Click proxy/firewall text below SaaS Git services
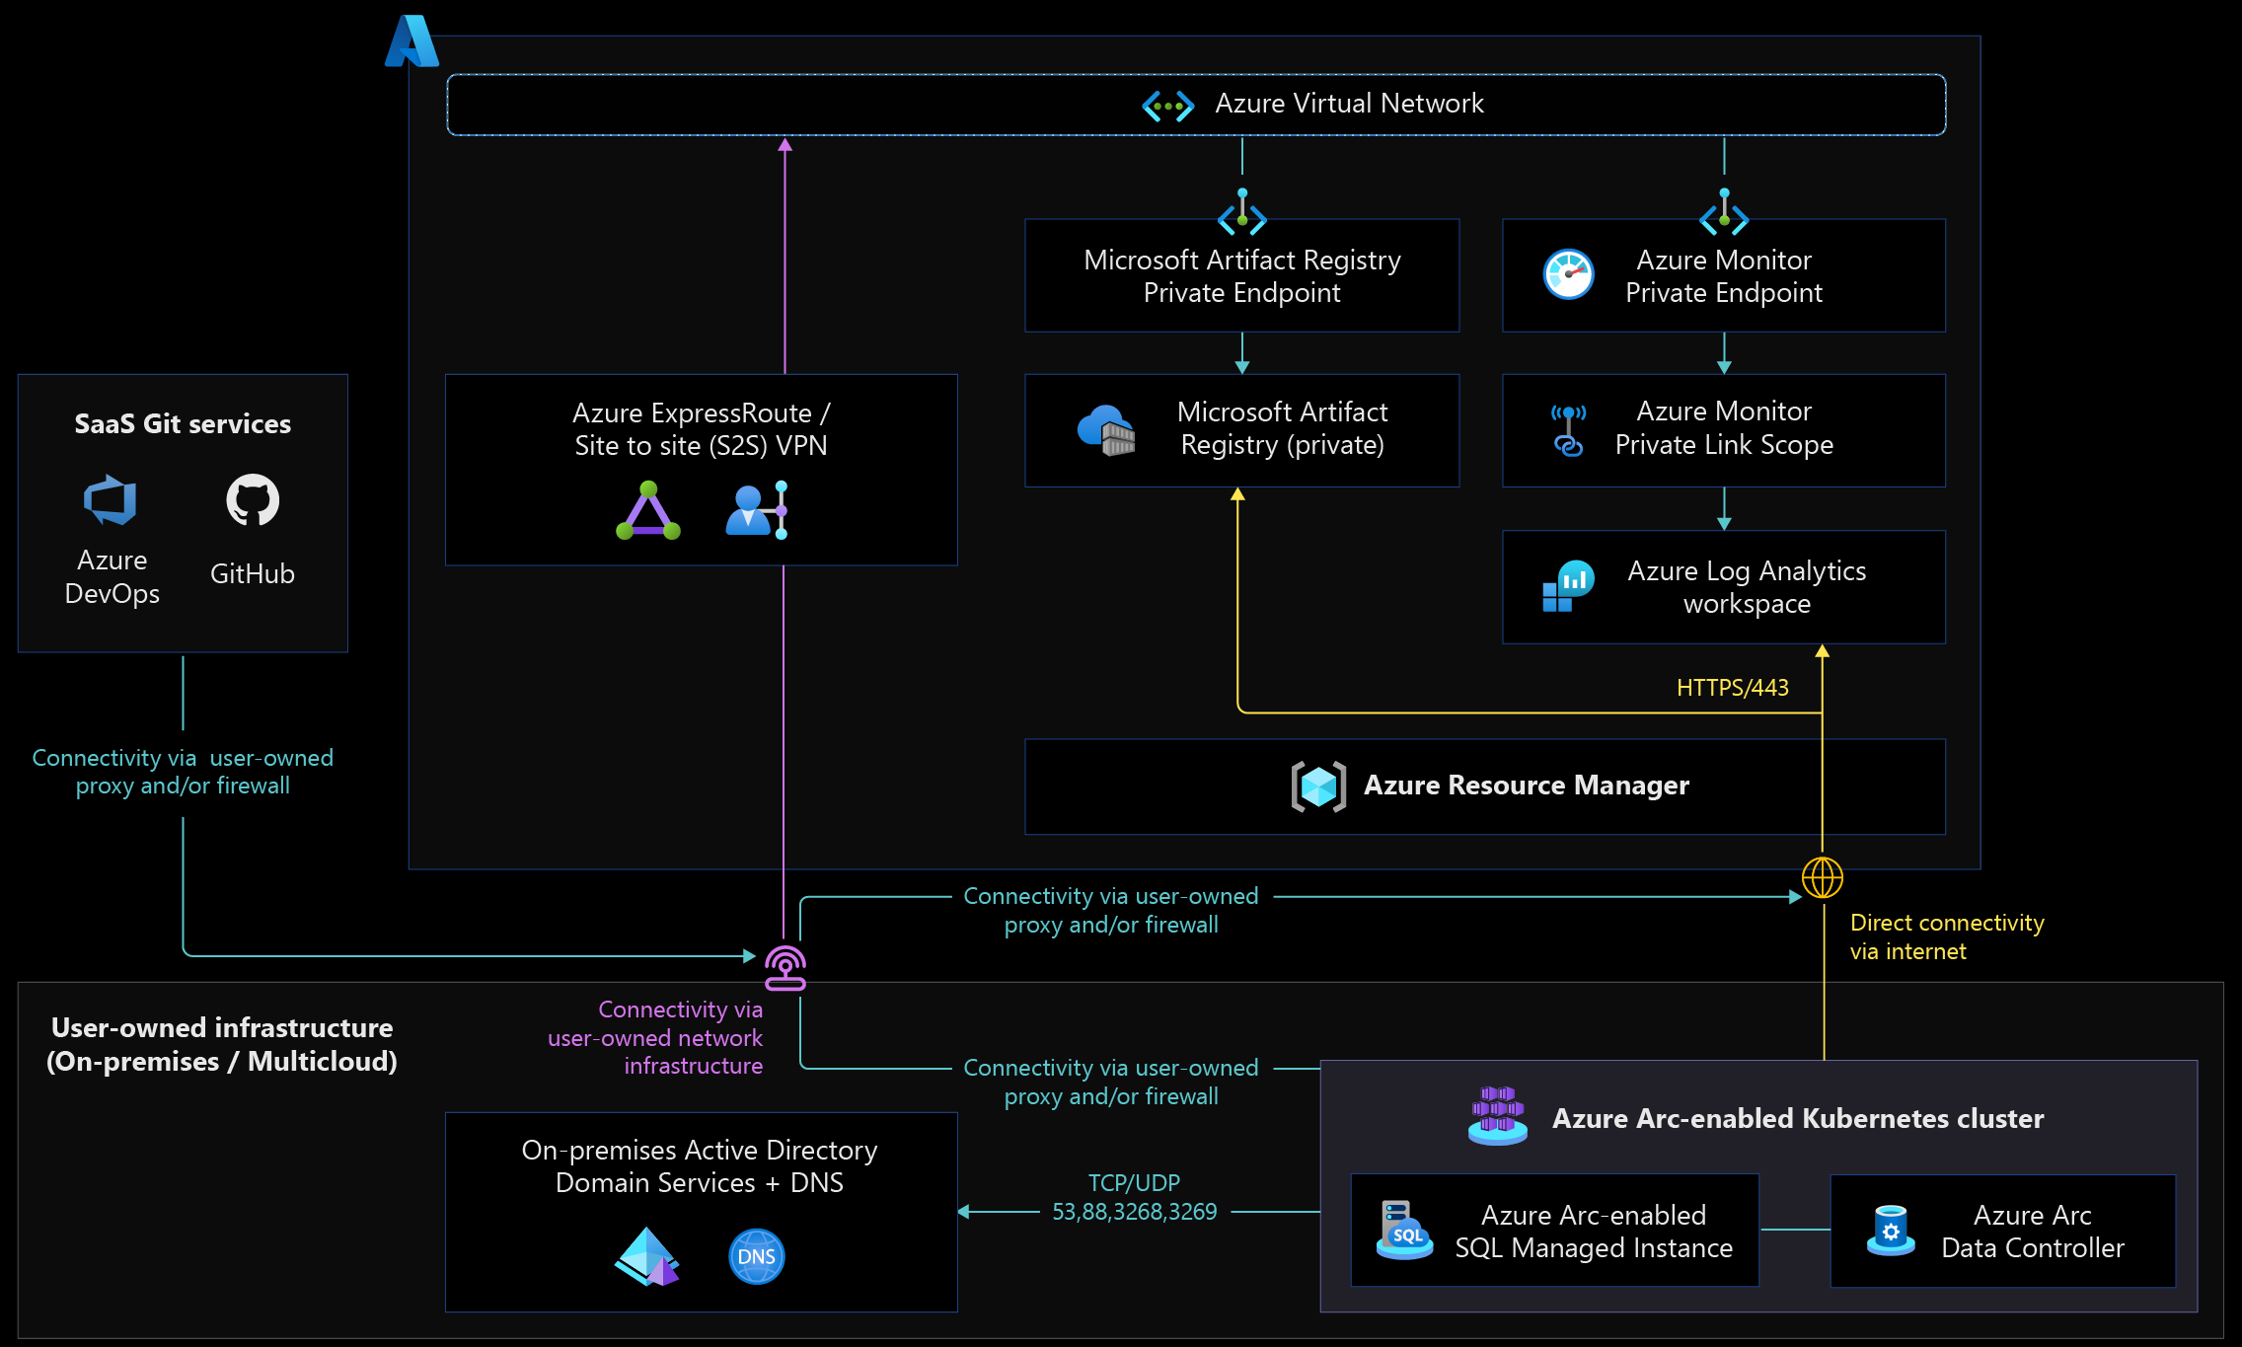The height and width of the screenshot is (1347, 2242). [183, 772]
